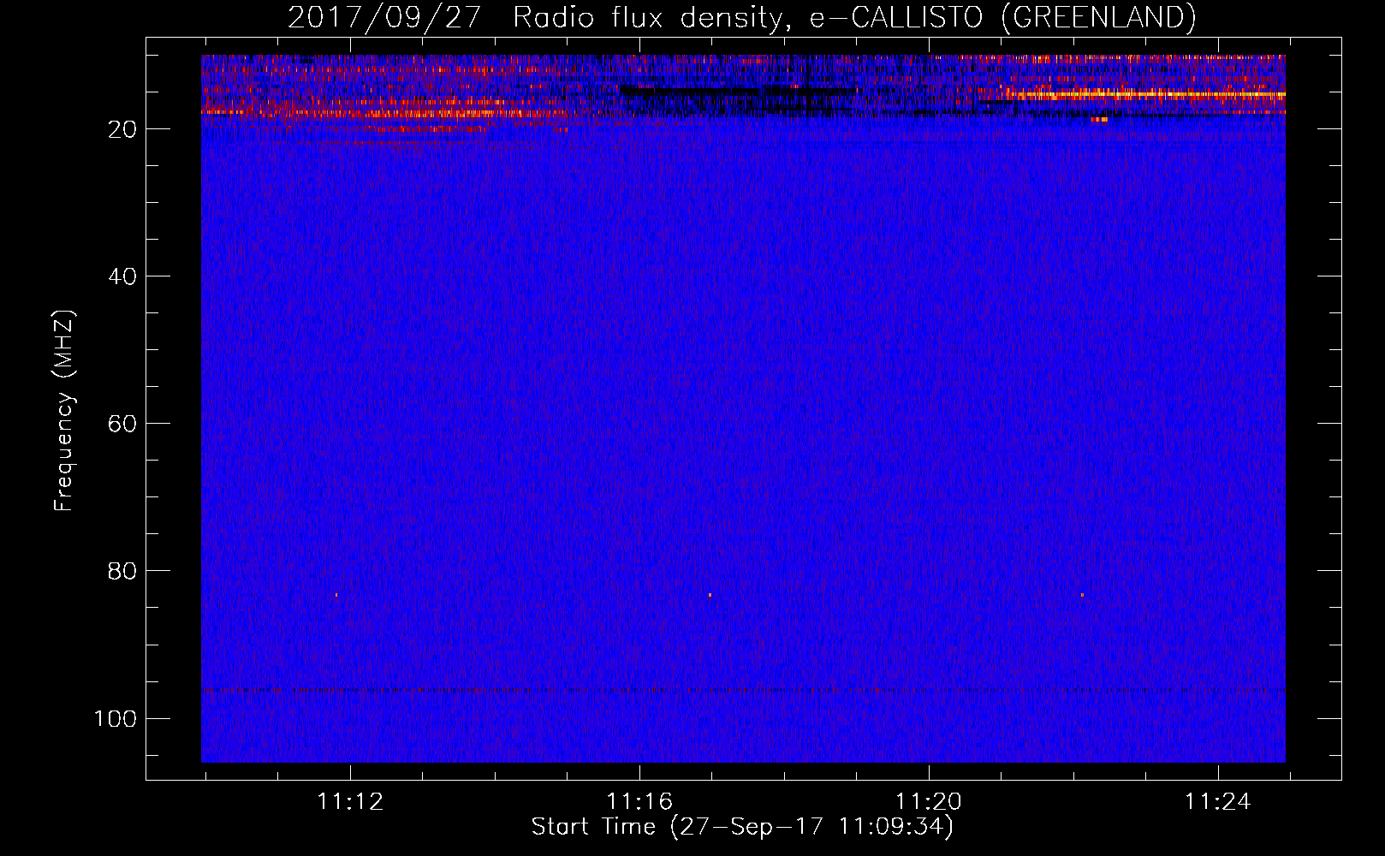Click the 11:12 time tick label
The height and width of the screenshot is (856, 1385).
350,802
